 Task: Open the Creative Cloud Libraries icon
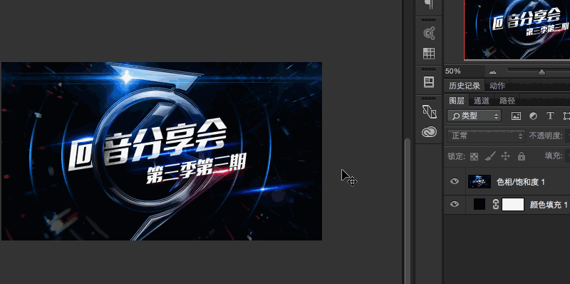(x=429, y=131)
